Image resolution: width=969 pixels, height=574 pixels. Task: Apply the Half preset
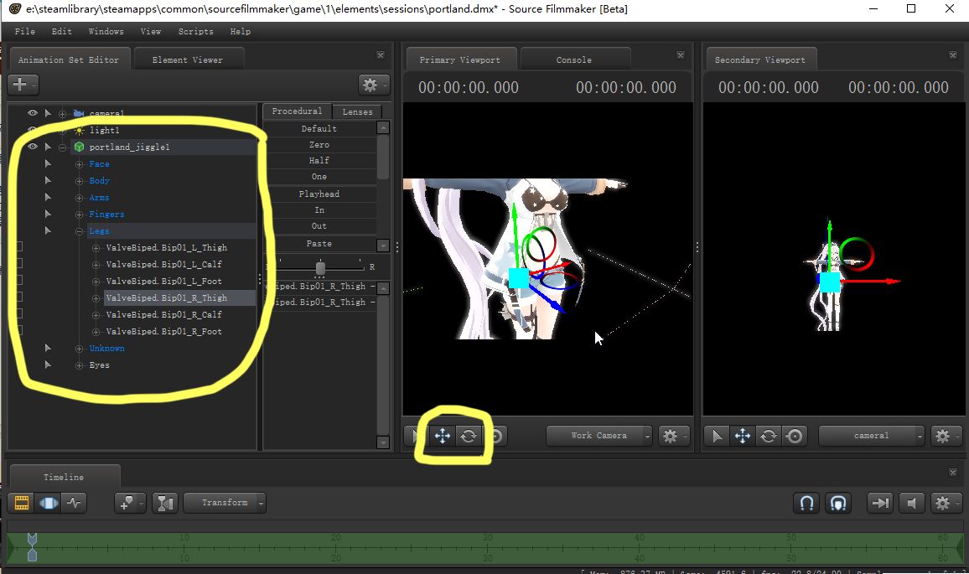(319, 160)
